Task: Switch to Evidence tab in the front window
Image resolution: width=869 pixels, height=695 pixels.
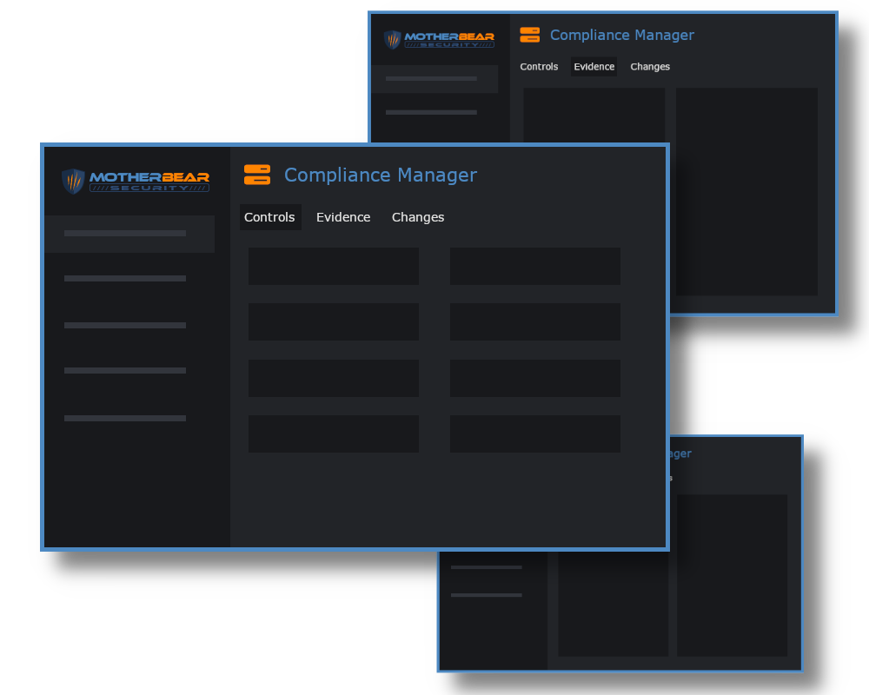Action: pyautogui.click(x=343, y=217)
